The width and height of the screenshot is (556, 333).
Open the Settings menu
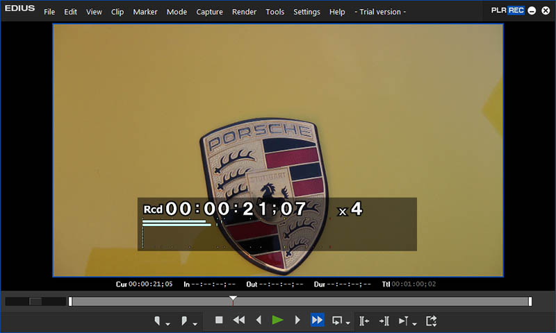(306, 12)
